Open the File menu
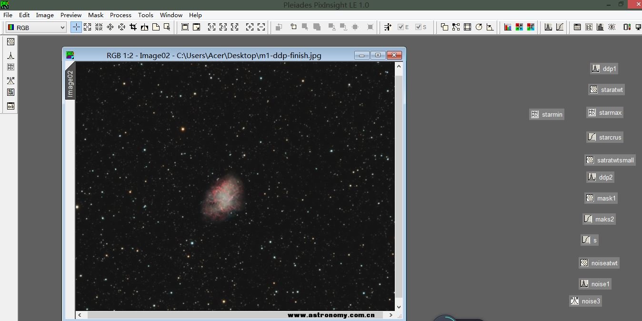This screenshot has width=642, height=321. tap(8, 15)
